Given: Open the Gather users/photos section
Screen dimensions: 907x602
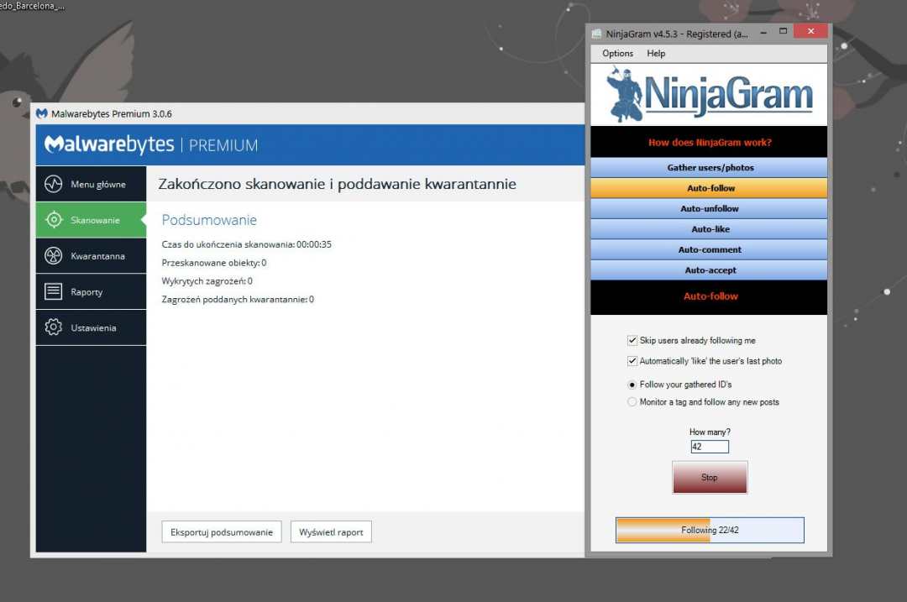Looking at the screenshot, I should (710, 168).
